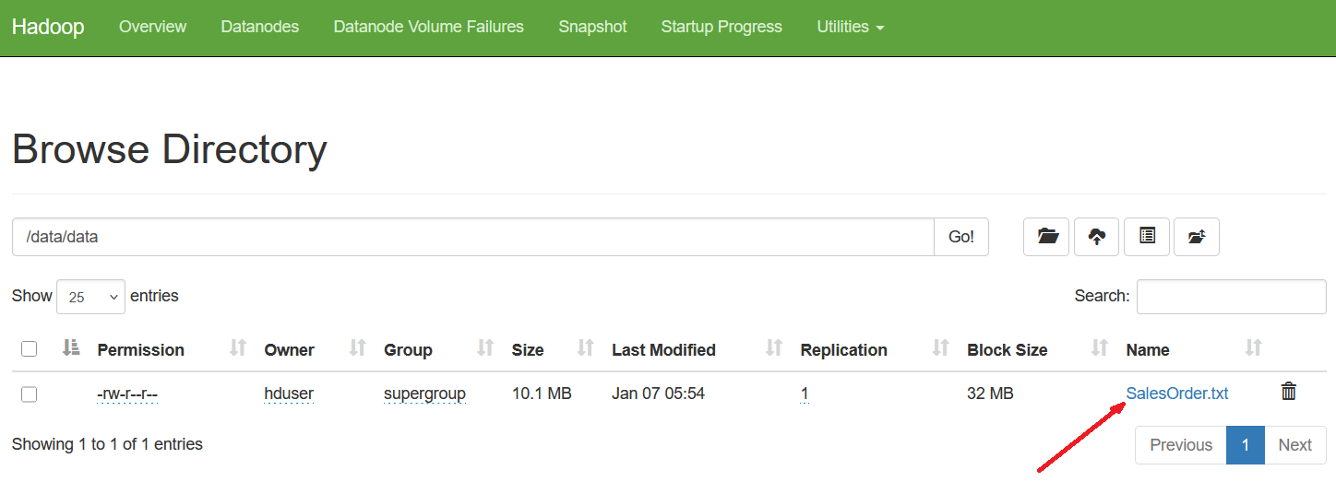Screen dimensions: 1336x482
Task: Toggle the select-all checkbox in the header
Action: (30, 349)
